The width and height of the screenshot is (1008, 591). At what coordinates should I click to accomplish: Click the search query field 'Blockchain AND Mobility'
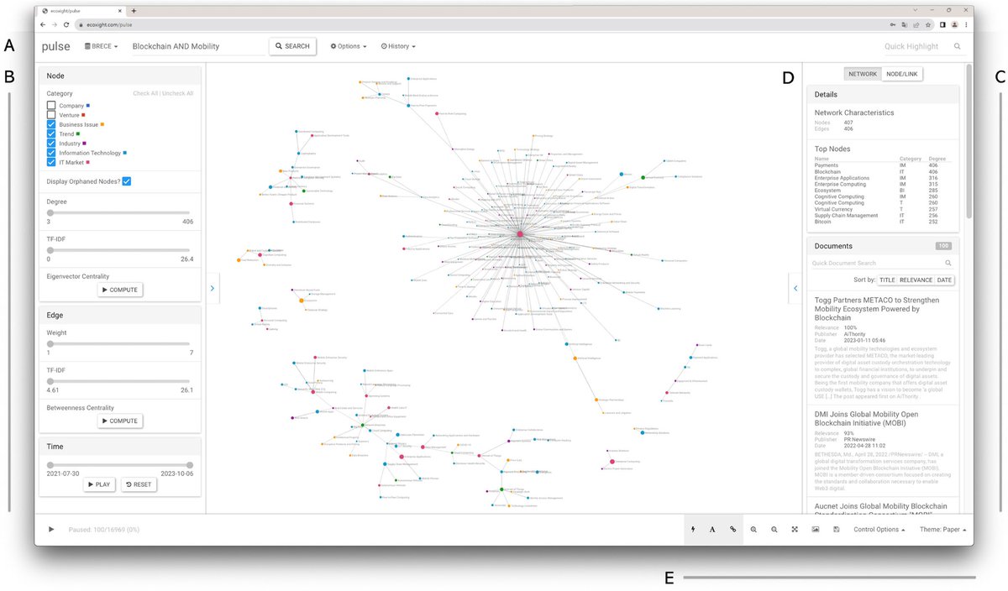[x=197, y=46]
